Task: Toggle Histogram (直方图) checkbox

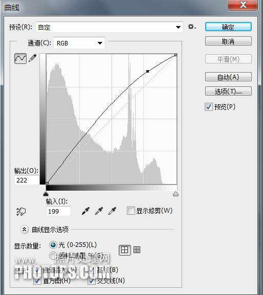Action: (37, 281)
